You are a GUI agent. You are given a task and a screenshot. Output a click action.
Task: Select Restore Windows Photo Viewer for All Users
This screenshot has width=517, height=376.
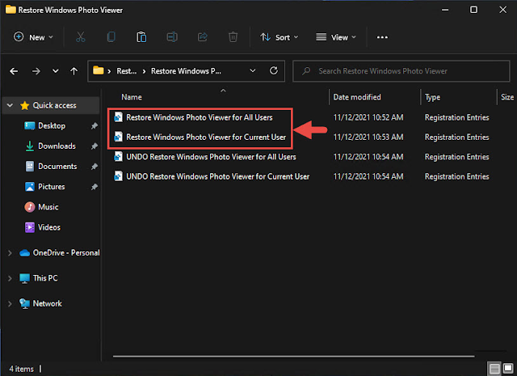click(x=200, y=117)
